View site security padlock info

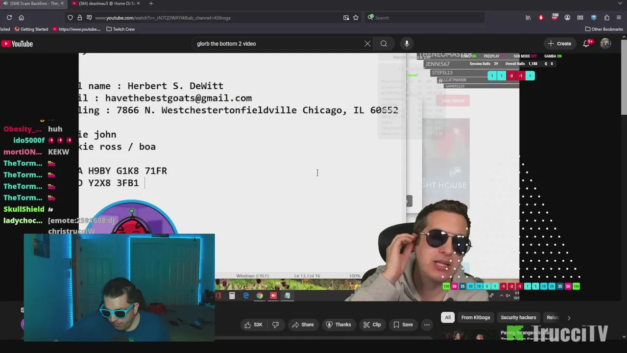[x=79, y=18]
